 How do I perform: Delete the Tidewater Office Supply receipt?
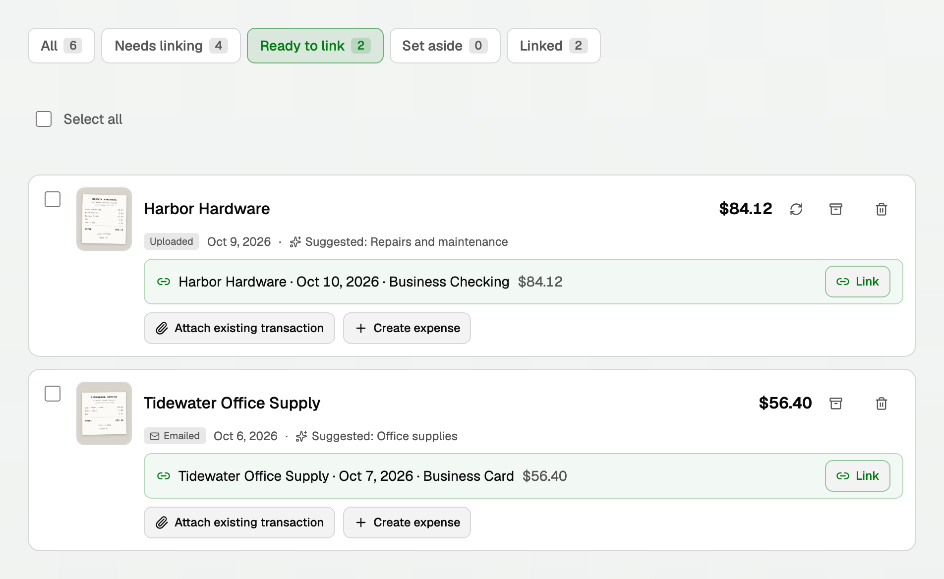[882, 404]
